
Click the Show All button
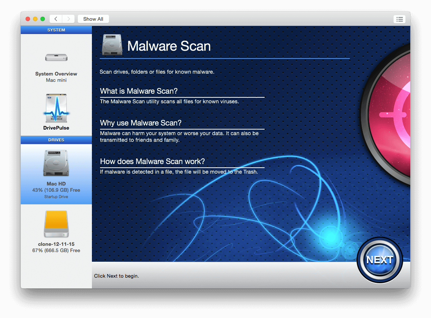pos(93,19)
